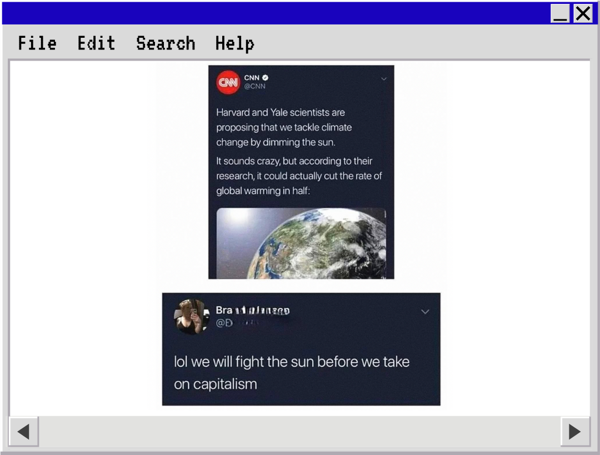
Task: Click text 'global warming in half:'
Action: tap(263, 191)
